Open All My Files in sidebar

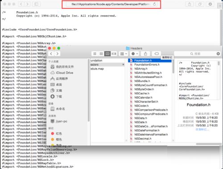(x=62, y=67)
